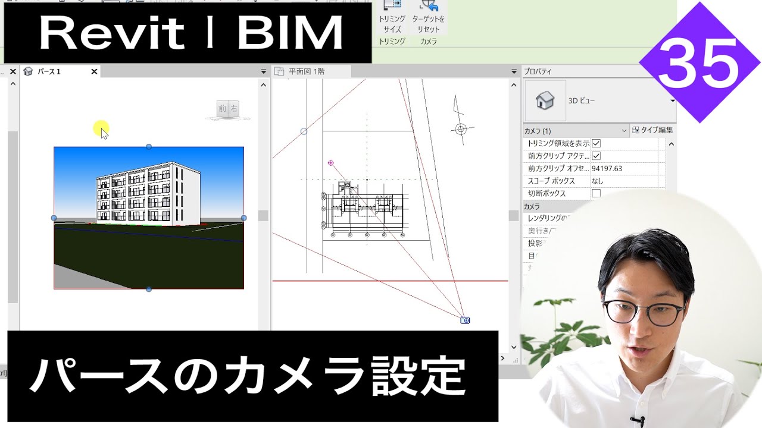Click the 右 face of the ViewCube
The width and height of the screenshot is (762, 428).
(x=233, y=109)
